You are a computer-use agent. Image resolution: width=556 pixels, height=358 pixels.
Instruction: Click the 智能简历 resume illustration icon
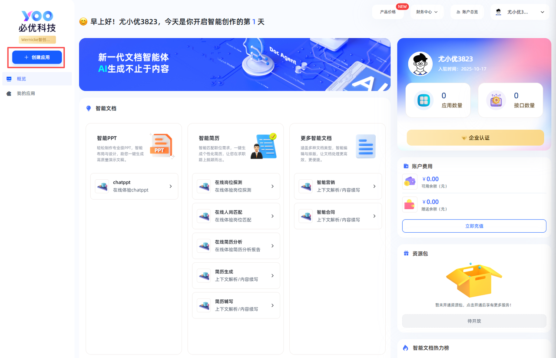(263, 146)
